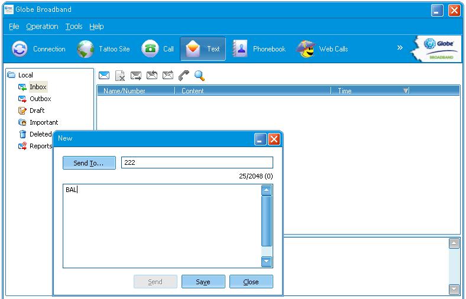Expand the toolbar overflow chevron
This screenshot has width=466, height=299.
coord(400,47)
